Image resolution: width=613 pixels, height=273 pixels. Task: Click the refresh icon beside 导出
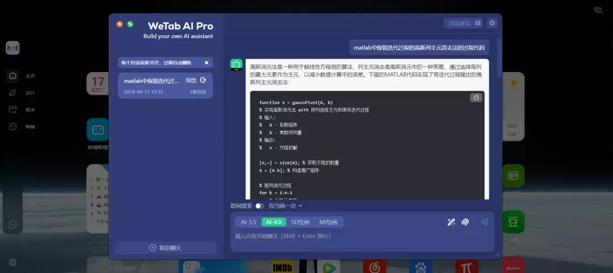point(203,80)
